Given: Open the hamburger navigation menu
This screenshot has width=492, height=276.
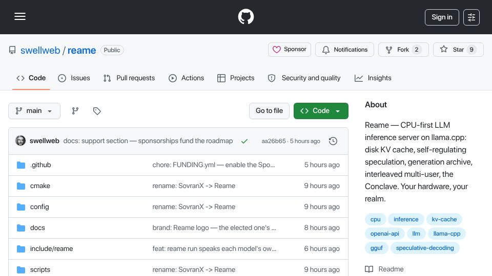Looking at the screenshot, I should (20, 16).
